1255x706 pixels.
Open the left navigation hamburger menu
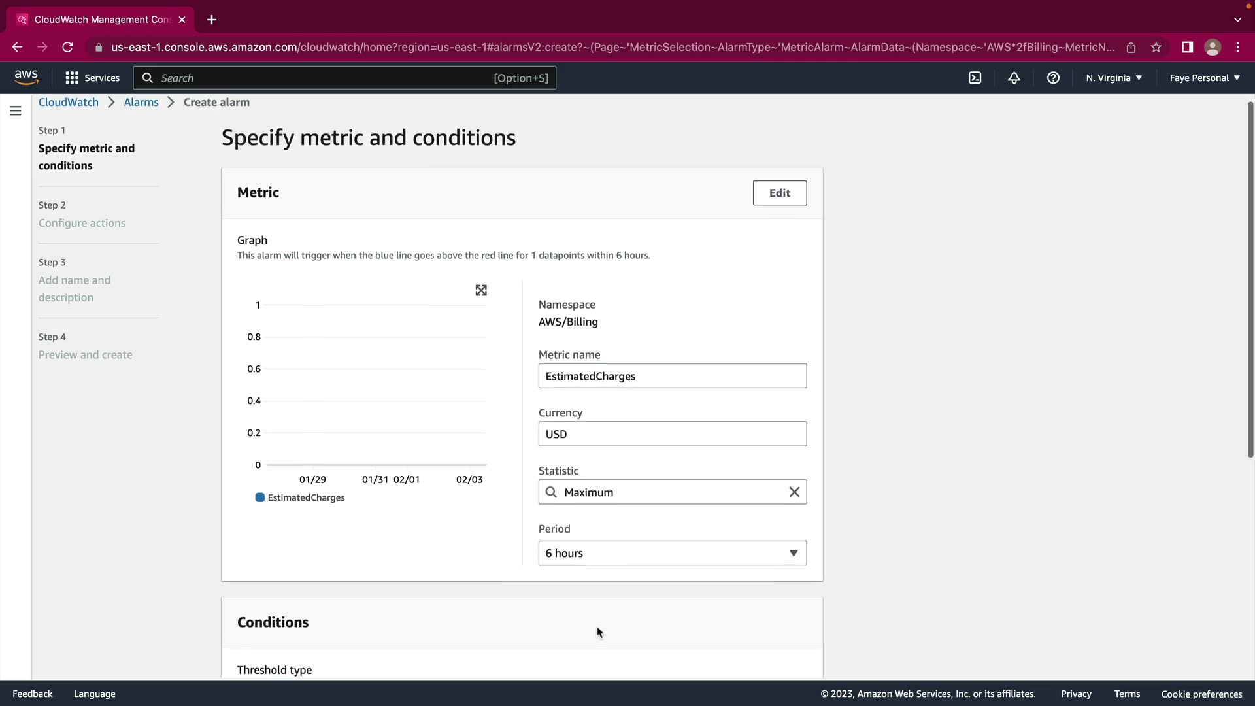(x=16, y=110)
